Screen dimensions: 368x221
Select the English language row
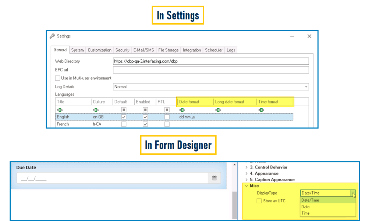[74, 117]
